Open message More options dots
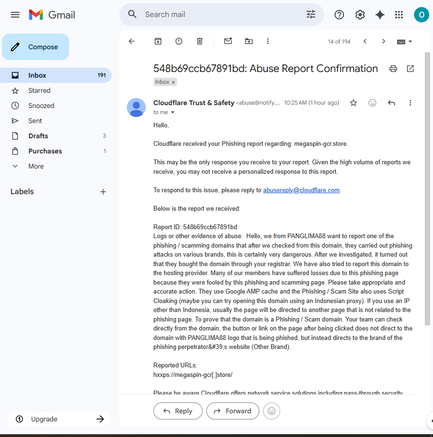The height and width of the screenshot is (437, 433). click(x=410, y=103)
